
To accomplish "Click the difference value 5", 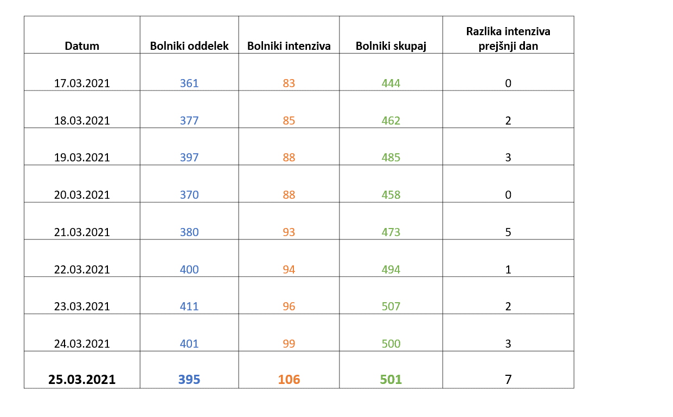I will (508, 232).
